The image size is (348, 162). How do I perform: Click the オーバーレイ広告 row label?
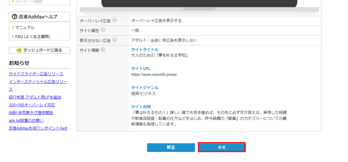tap(95, 21)
